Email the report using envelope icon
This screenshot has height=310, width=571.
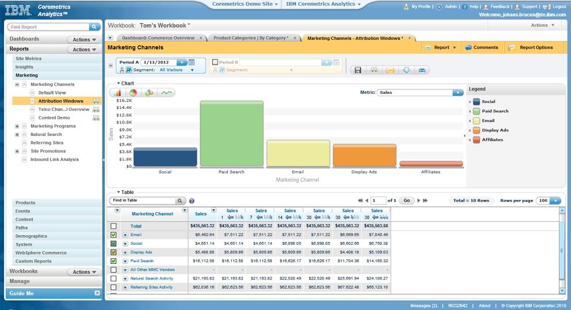390,70
